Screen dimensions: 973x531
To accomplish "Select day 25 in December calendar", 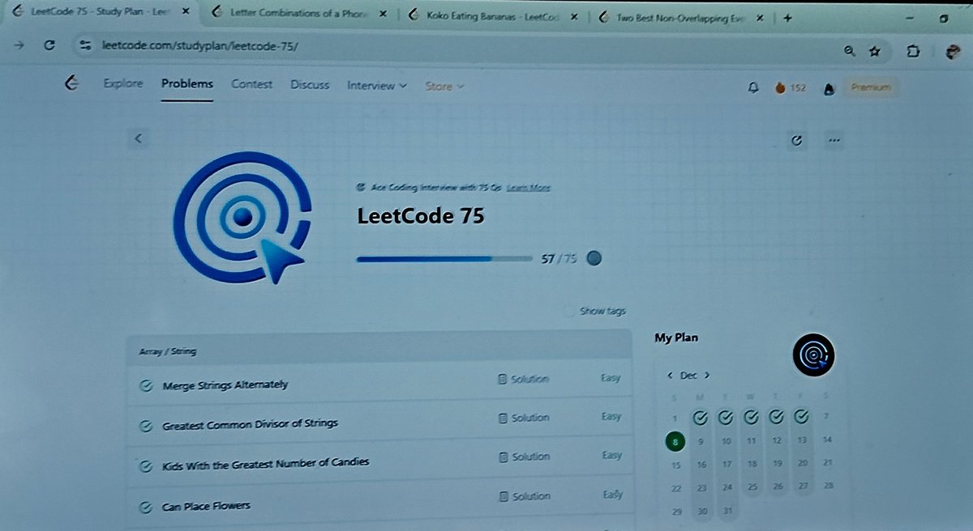I will [752, 487].
